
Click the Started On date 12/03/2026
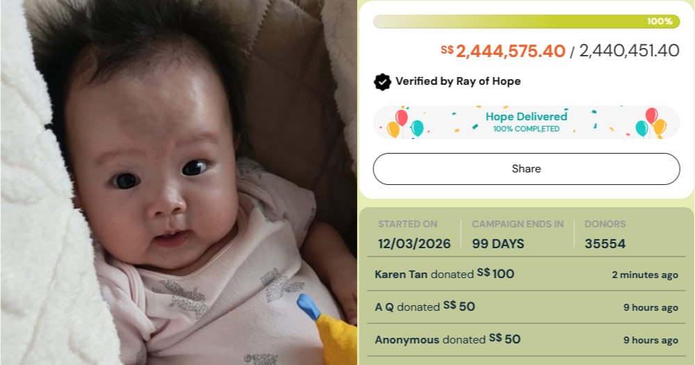tap(414, 243)
